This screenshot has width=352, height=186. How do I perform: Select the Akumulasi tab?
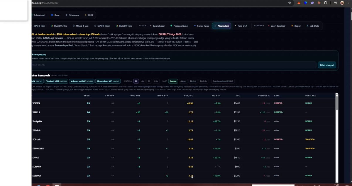[221, 26]
